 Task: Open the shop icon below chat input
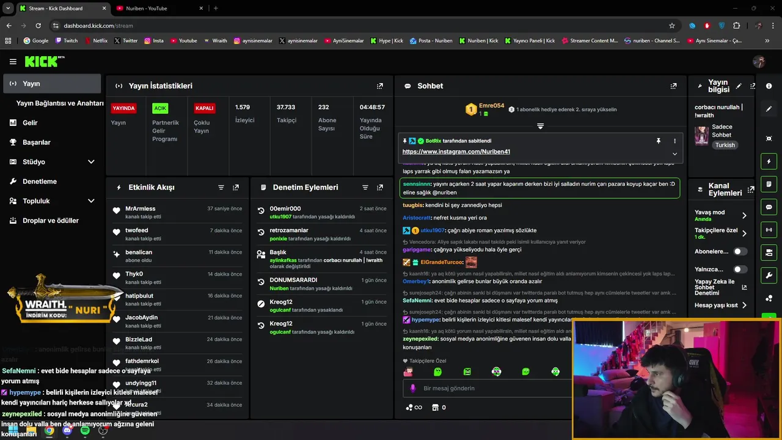coord(435,408)
